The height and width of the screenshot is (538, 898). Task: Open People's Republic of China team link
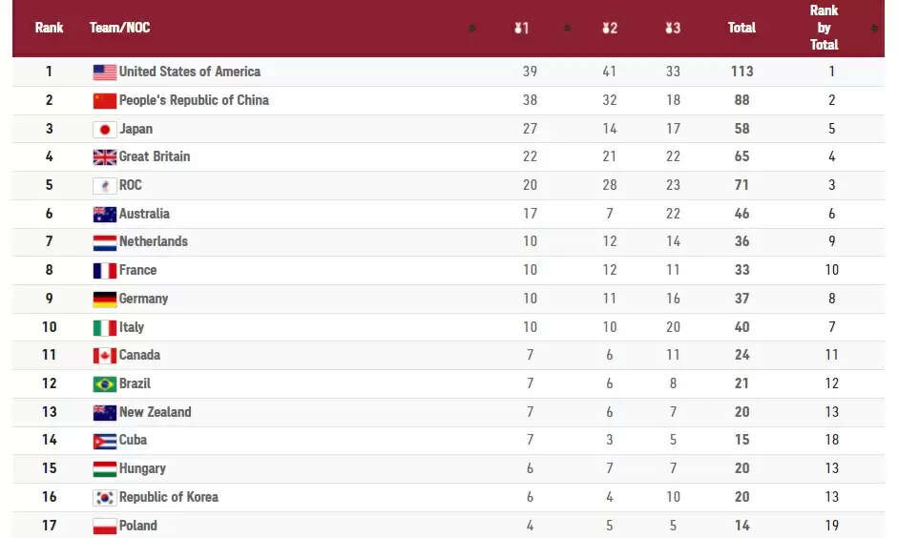[194, 100]
